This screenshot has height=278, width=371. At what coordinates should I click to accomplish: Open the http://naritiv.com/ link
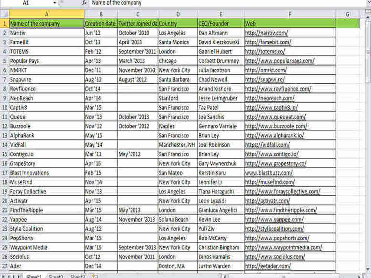tap(266, 33)
